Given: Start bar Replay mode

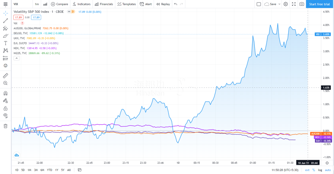Looking at the screenshot, I should [163, 4].
